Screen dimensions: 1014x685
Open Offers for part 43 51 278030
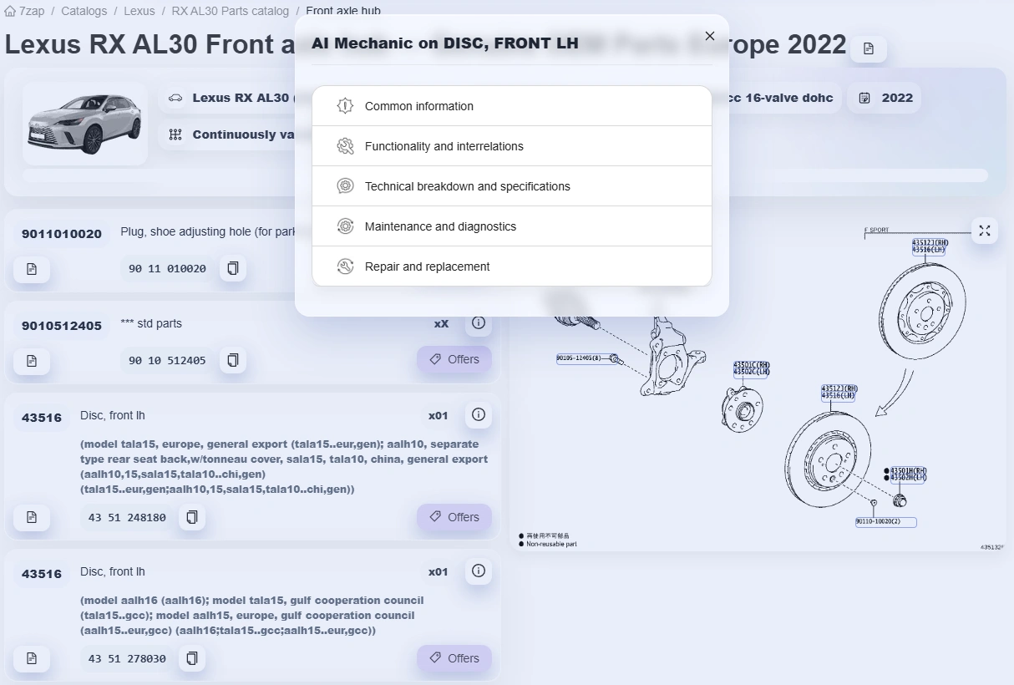[x=454, y=658]
